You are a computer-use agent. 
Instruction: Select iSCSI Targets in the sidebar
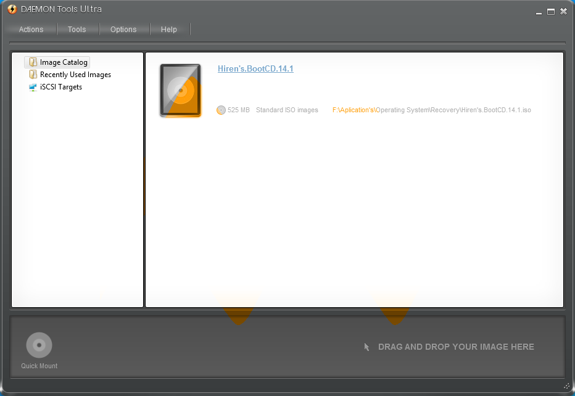tap(56, 87)
